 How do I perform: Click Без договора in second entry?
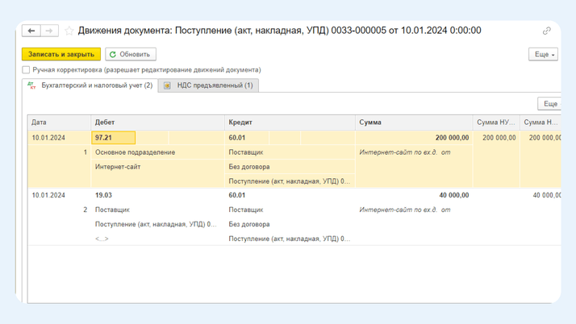(249, 224)
